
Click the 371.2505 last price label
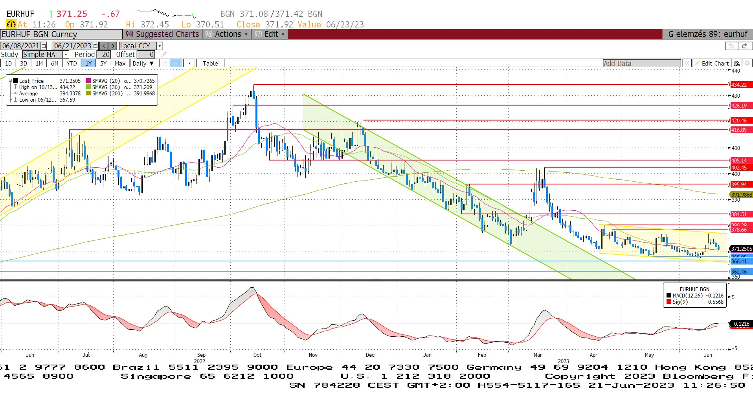pyautogui.click(x=741, y=249)
